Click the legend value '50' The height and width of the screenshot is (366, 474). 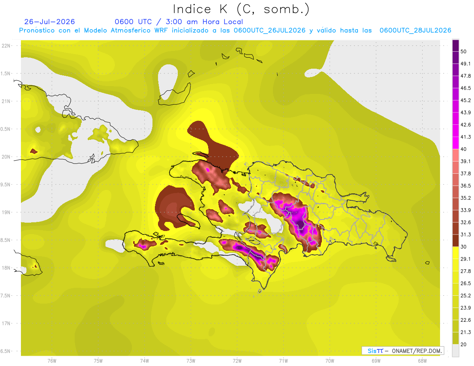tap(464, 51)
